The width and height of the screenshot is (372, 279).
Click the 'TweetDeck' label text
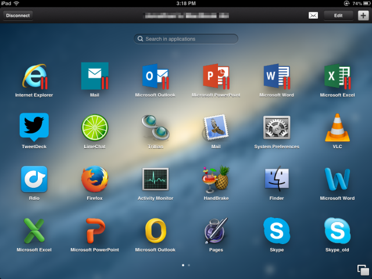pyautogui.click(x=34, y=147)
